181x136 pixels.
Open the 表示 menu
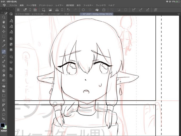pyautogui.click(x=79, y=5)
